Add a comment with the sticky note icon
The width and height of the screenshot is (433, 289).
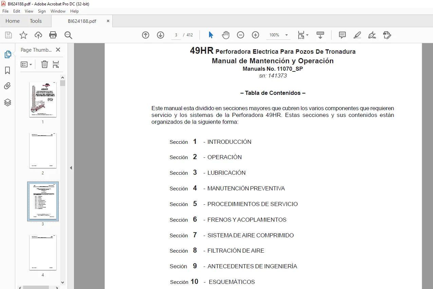click(x=342, y=35)
